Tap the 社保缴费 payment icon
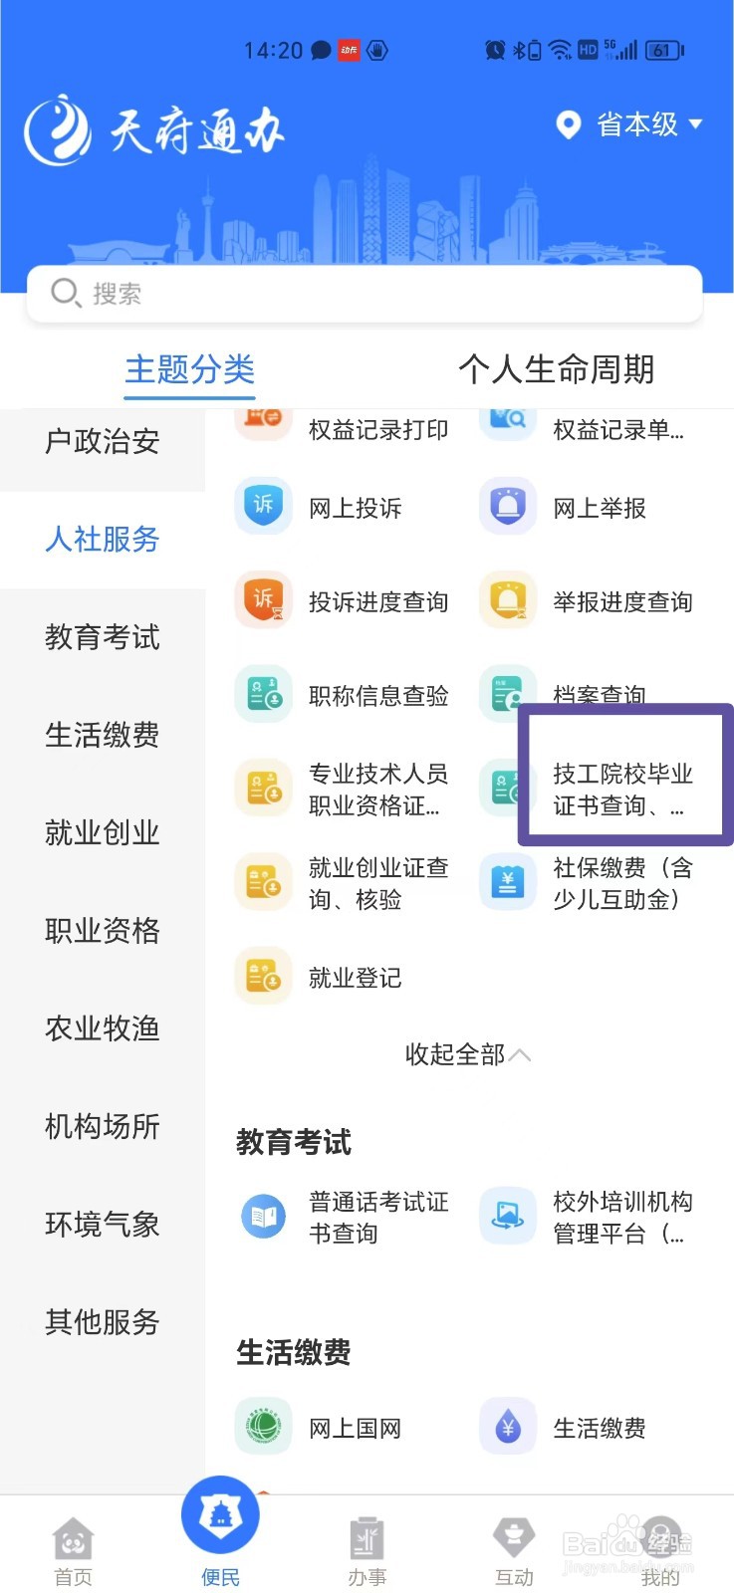Image resolution: width=734 pixels, height=1593 pixels. 508,882
